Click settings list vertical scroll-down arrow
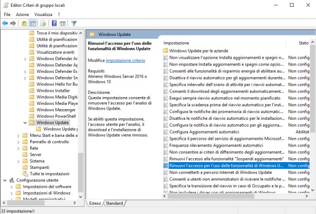This screenshot has width=316, height=214. [x=313, y=190]
